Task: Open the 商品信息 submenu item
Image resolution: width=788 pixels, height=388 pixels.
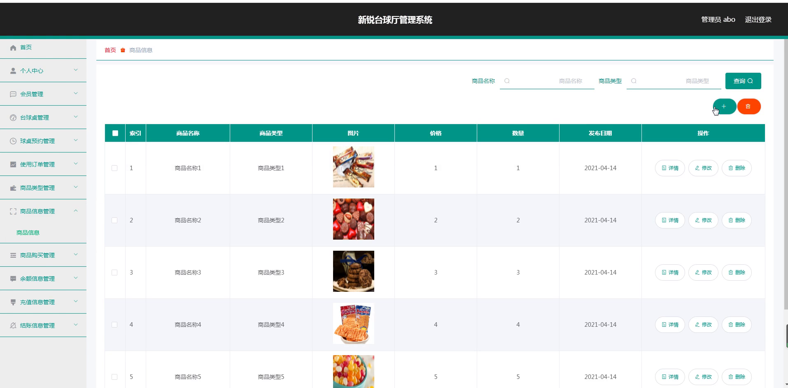Action: pyautogui.click(x=28, y=233)
